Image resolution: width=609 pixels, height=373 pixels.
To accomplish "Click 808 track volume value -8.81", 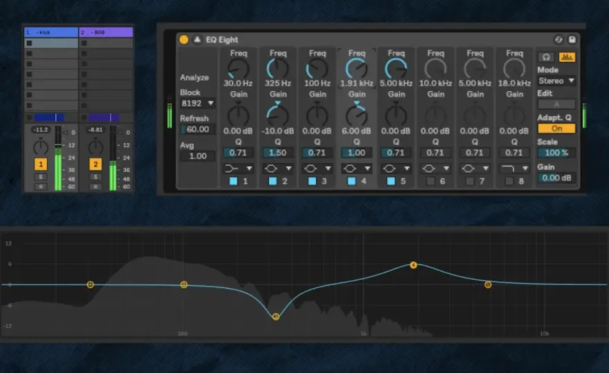I will coord(96,129).
